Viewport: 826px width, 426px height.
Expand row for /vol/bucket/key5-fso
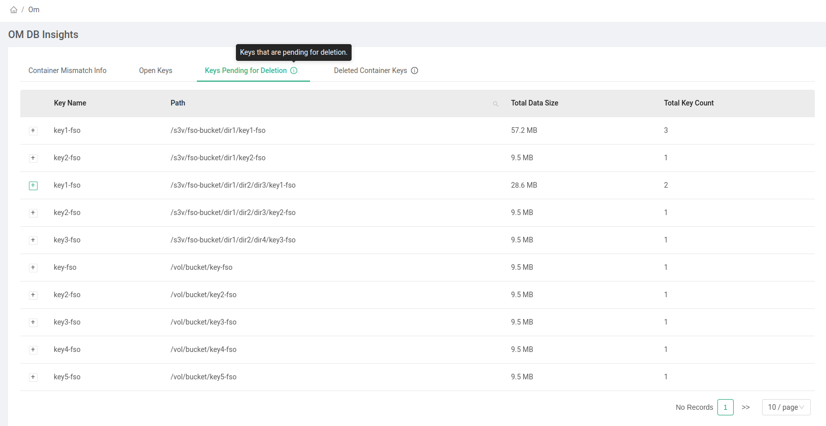coord(33,377)
